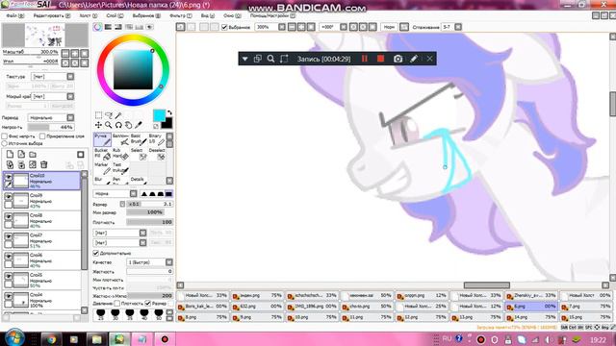Screen dimensions: 616x346
Task: Open the Фильтр menu
Action: click(180, 15)
